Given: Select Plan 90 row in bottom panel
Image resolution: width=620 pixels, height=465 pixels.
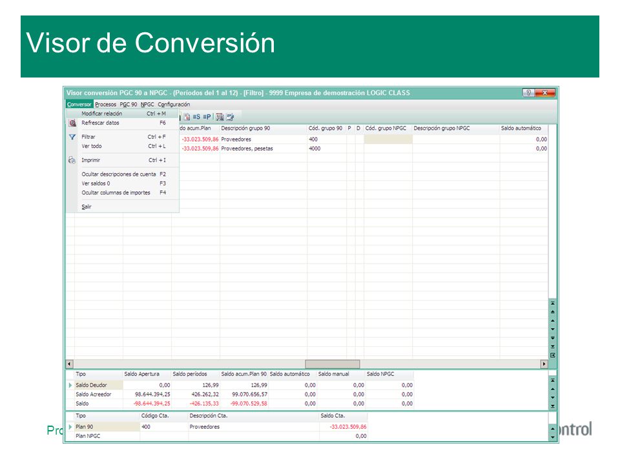Looking at the screenshot, I should (217, 427).
